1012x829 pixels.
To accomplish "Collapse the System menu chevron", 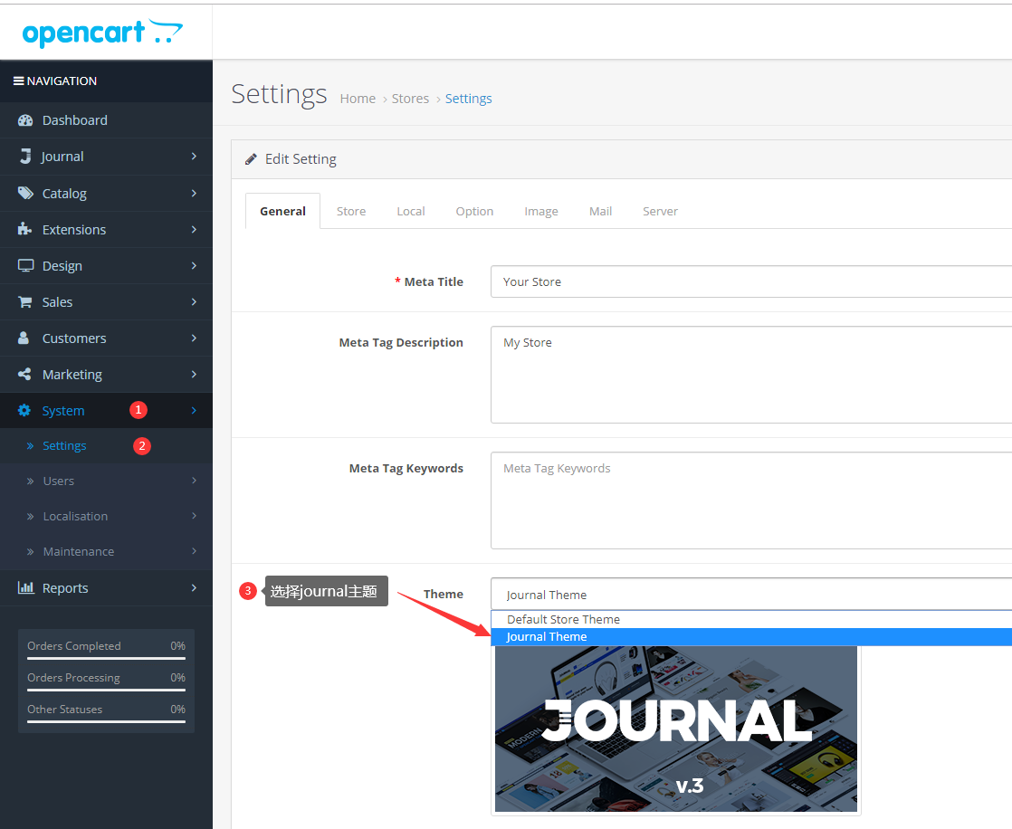I will click(194, 410).
